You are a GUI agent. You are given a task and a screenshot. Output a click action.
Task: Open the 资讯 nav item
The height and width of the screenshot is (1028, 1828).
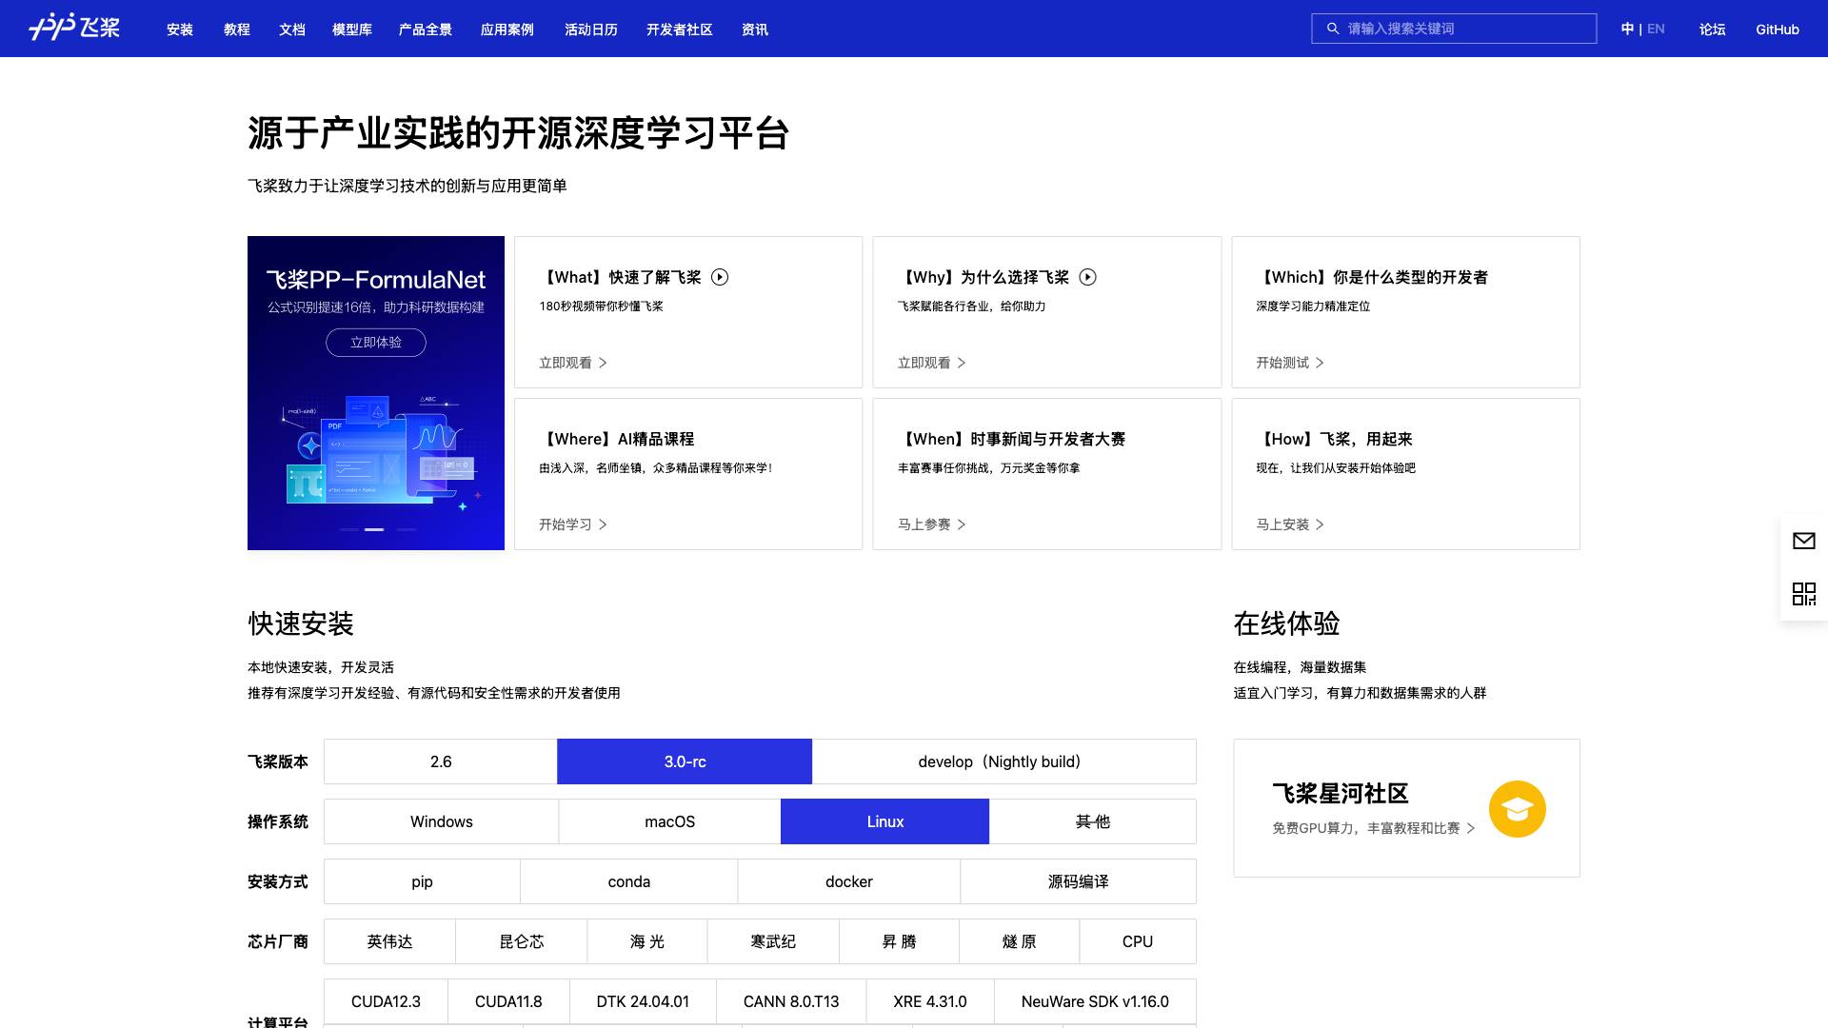pyautogui.click(x=755, y=30)
